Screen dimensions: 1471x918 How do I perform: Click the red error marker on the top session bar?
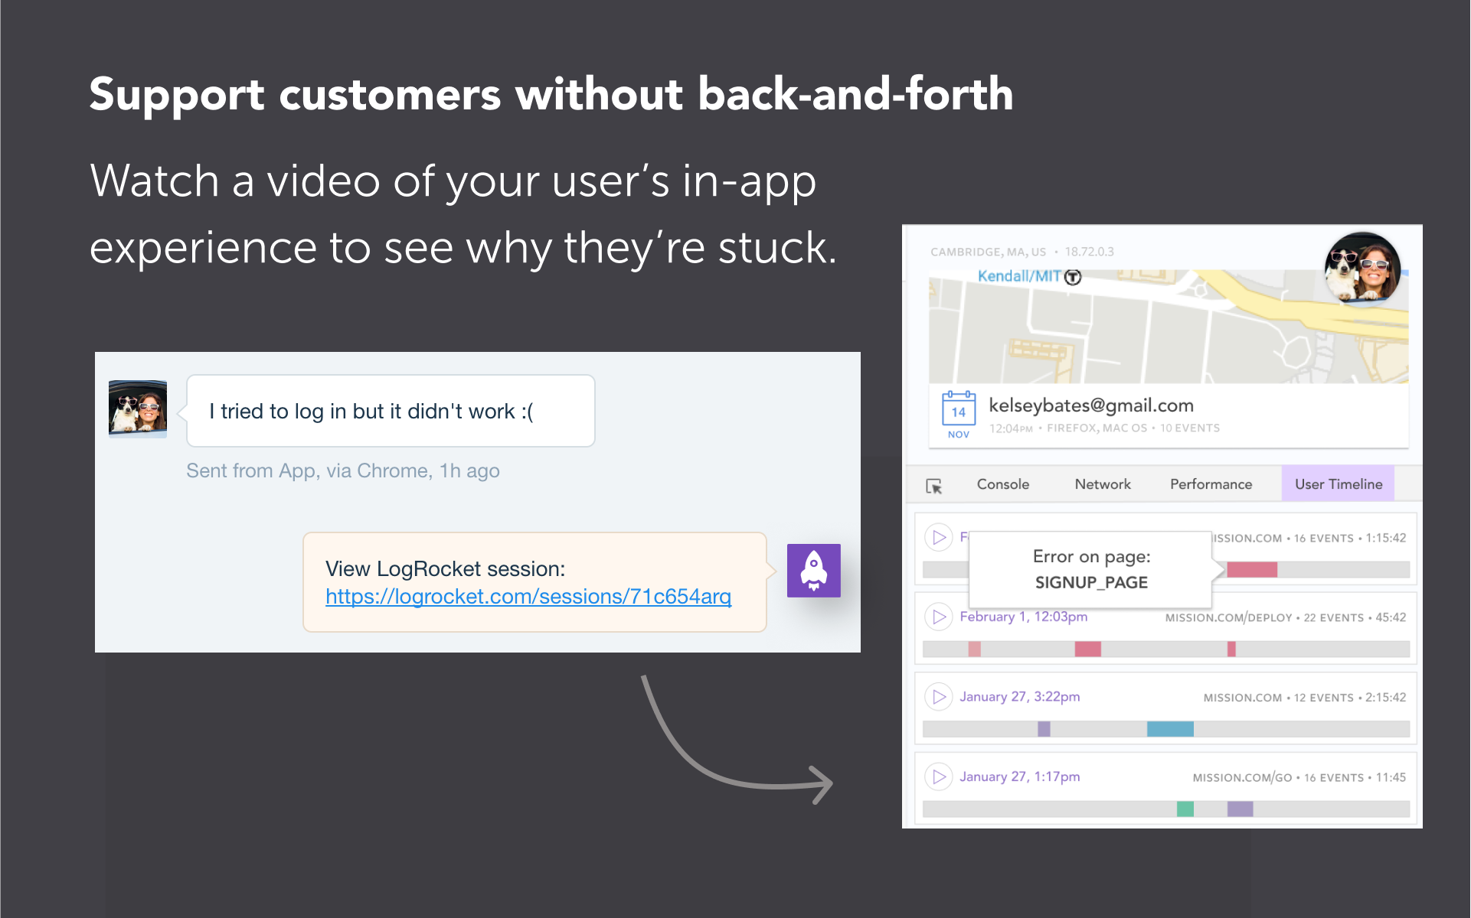(1251, 570)
